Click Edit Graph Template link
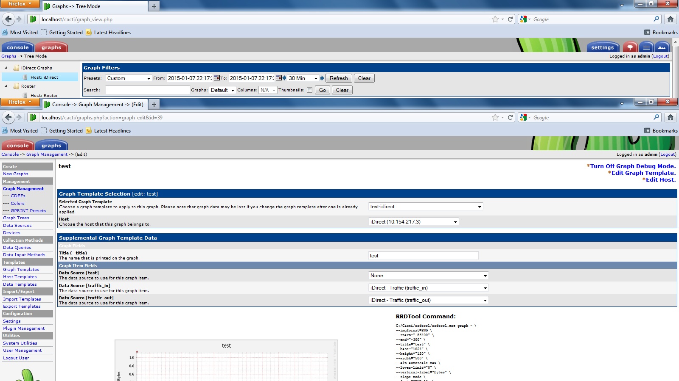 643,173
